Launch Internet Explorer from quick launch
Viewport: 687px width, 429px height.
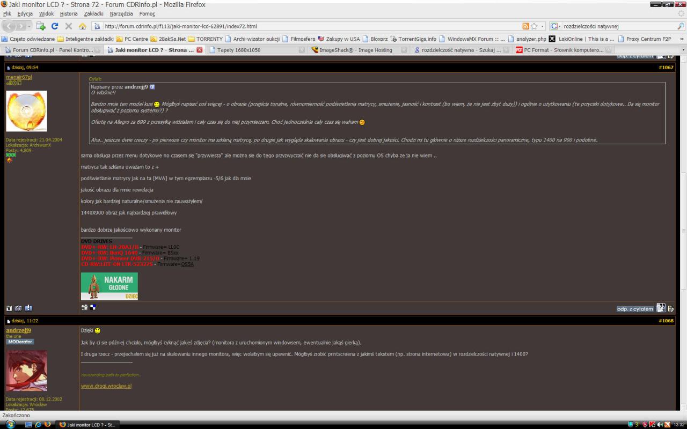pos(38,425)
